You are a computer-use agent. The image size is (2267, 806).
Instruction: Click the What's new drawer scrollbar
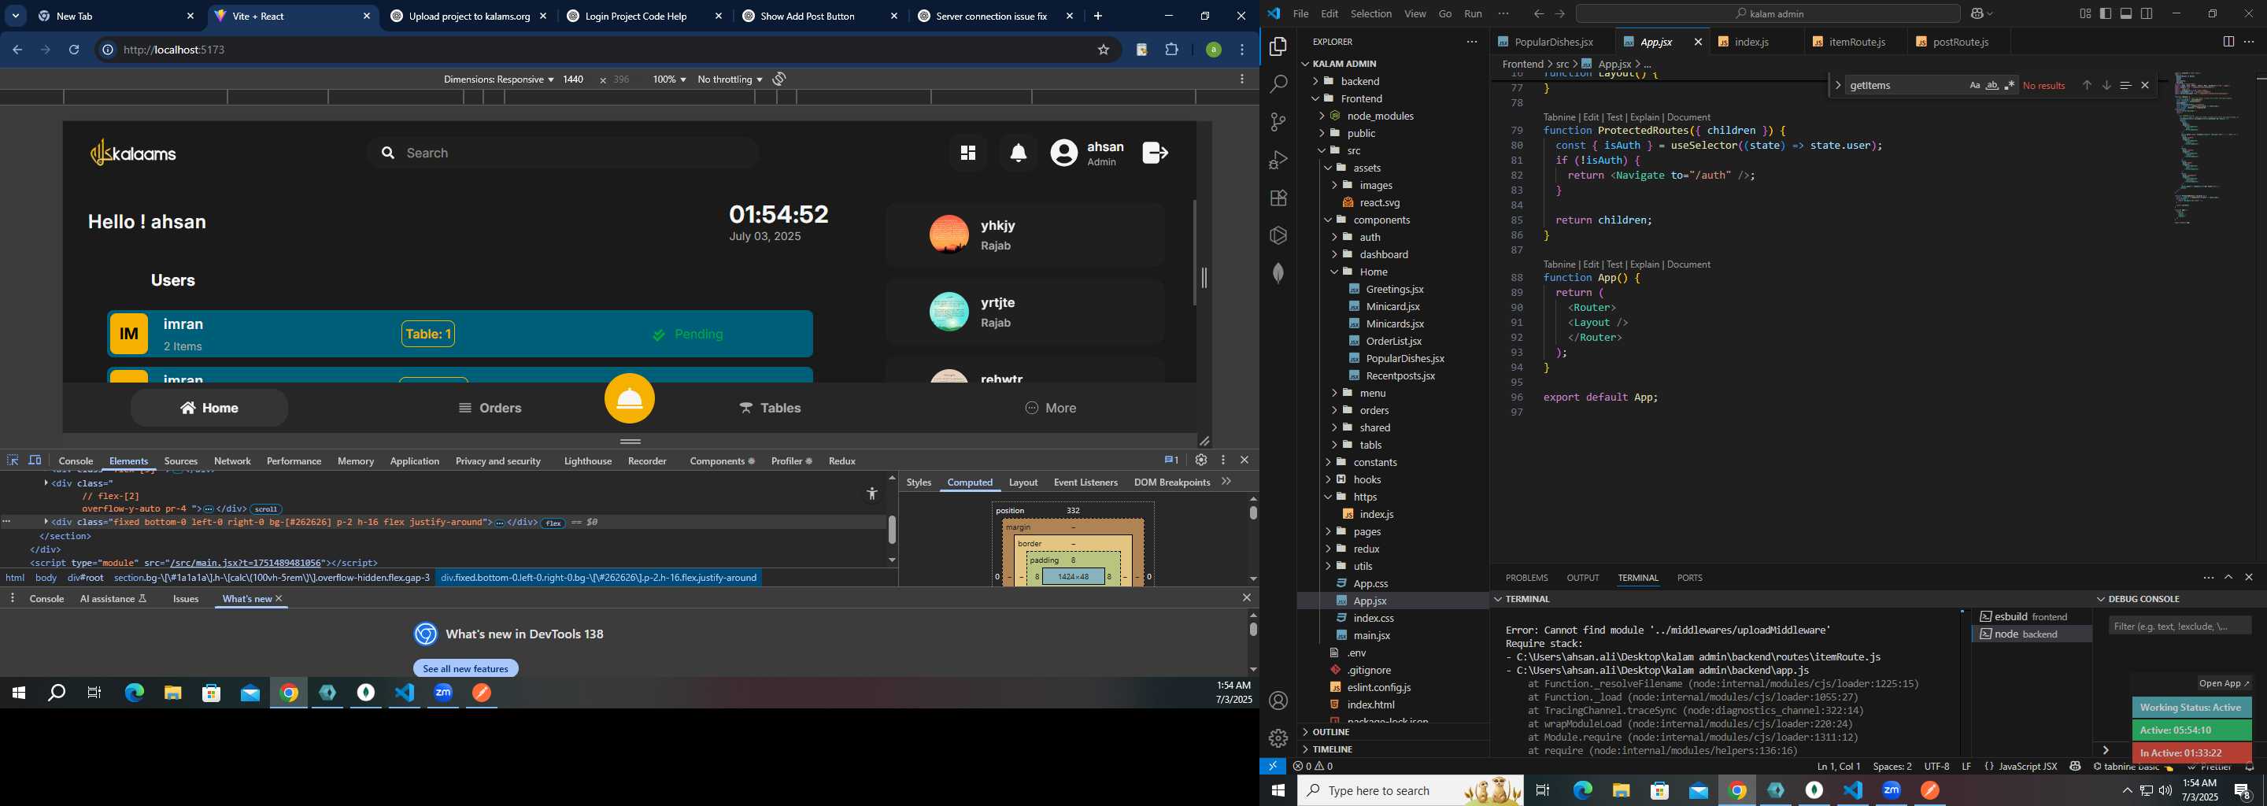pyautogui.click(x=1252, y=628)
